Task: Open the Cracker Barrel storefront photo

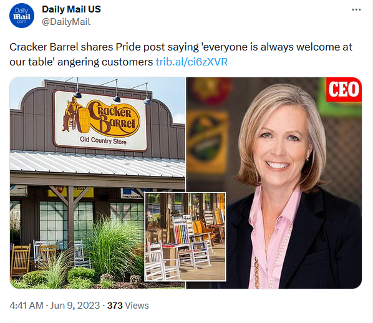Action: tap(97, 183)
